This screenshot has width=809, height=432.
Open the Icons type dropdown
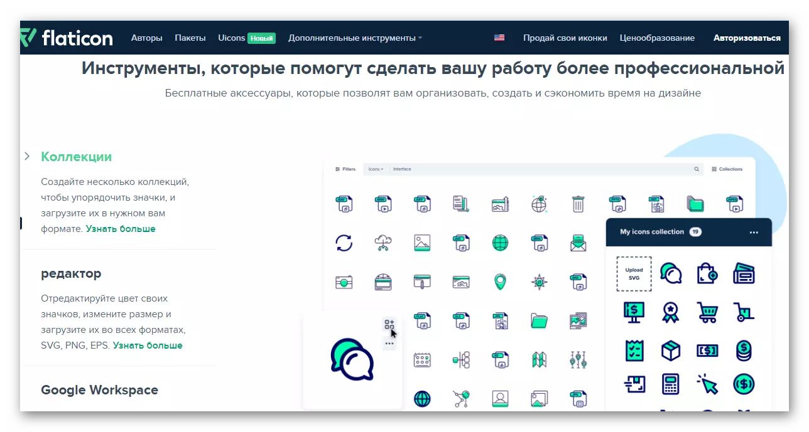point(376,169)
